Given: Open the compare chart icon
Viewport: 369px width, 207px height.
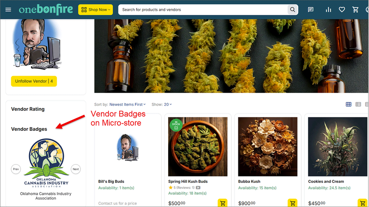Looking at the screenshot, I should tap(328, 9).
